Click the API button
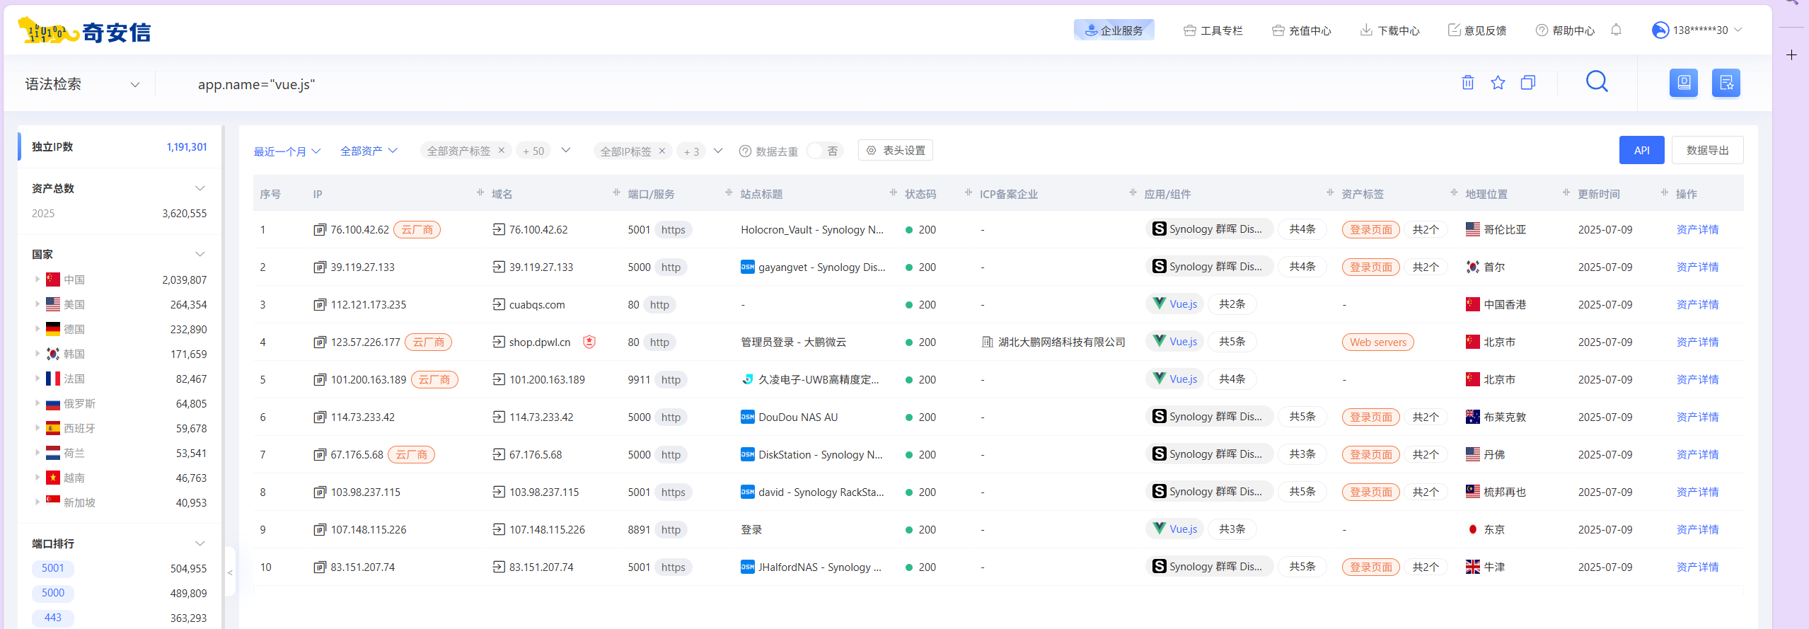Viewport: 1809px width, 629px height. point(1641,150)
